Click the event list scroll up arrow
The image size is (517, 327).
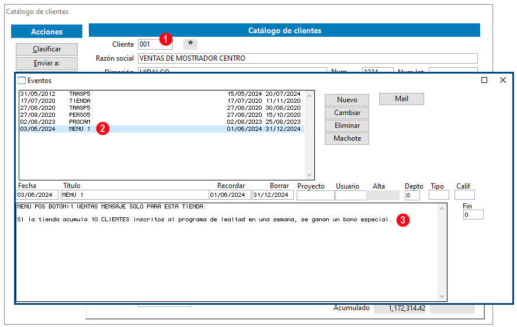[x=309, y=96]
